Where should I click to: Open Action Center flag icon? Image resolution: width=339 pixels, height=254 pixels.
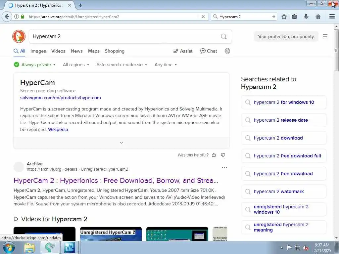(x=289, y=248)
